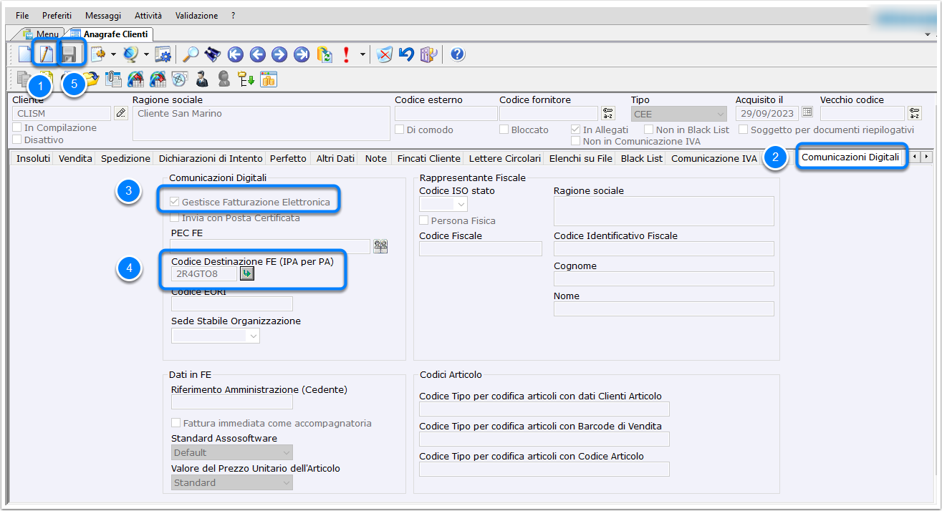Click the delete record red X icon
Screen dimensions: 942x511
click(x=385, y=54)
